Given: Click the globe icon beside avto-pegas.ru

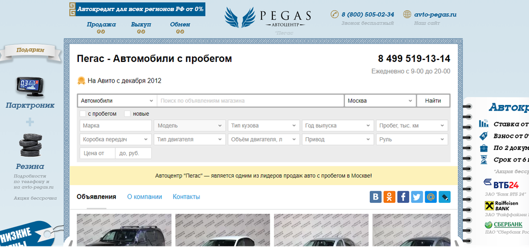Looking at the screenshot, I should click(407, 14).
